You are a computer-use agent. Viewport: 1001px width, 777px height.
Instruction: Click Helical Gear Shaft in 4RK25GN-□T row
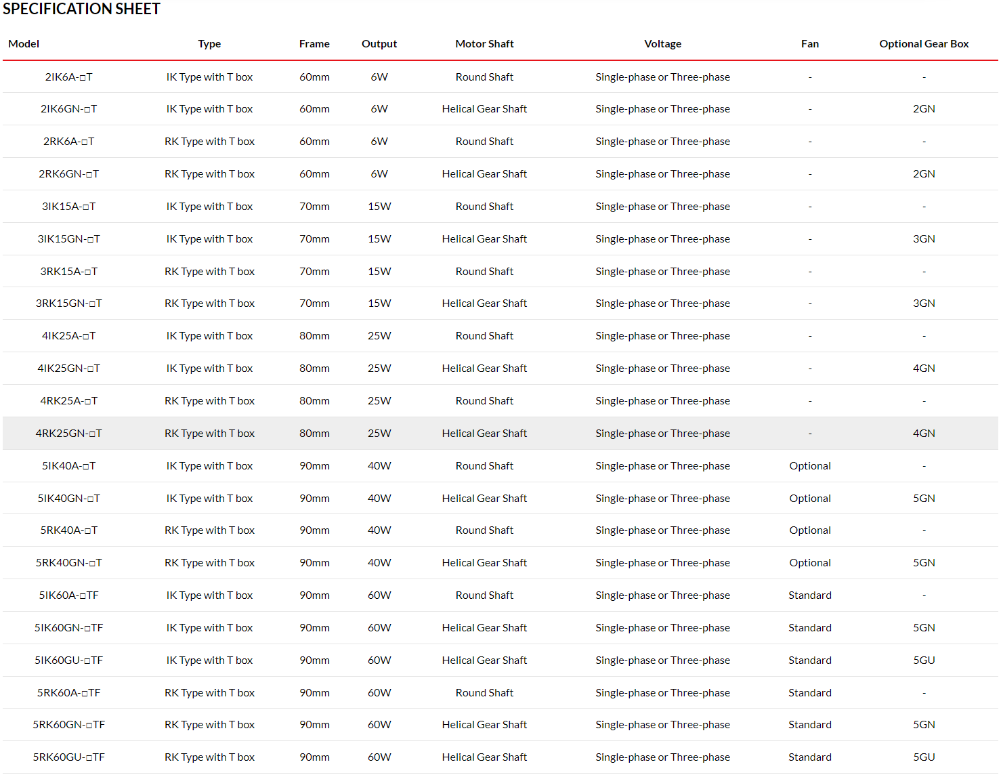click(x=484, y=434)
